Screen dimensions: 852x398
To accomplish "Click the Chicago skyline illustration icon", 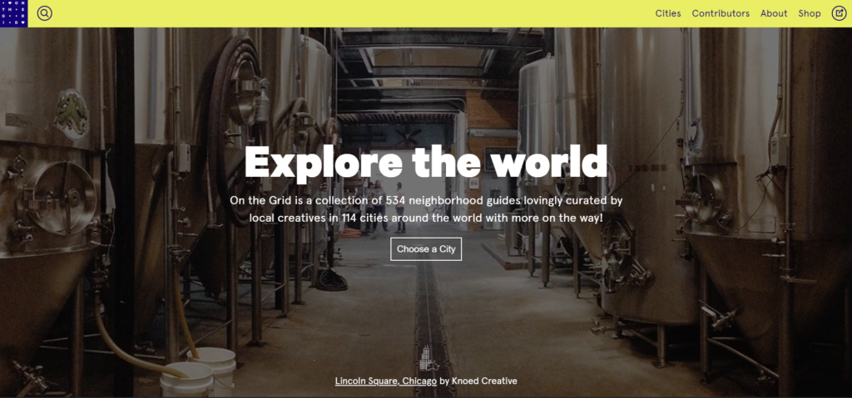I will tap(426, 358).
